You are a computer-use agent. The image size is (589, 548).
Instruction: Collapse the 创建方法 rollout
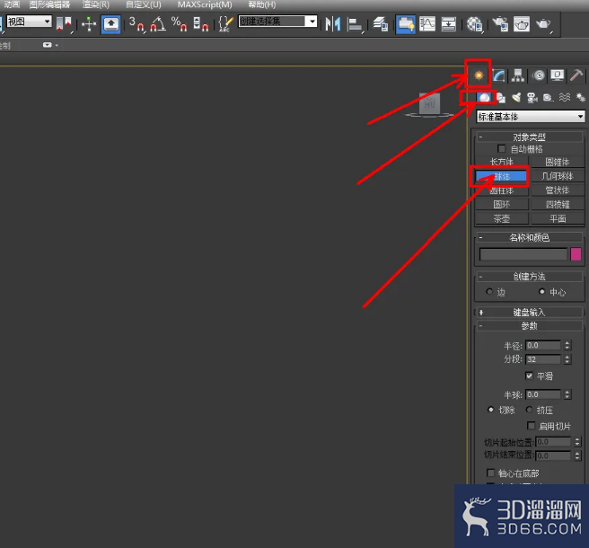(x=529, y=277)
